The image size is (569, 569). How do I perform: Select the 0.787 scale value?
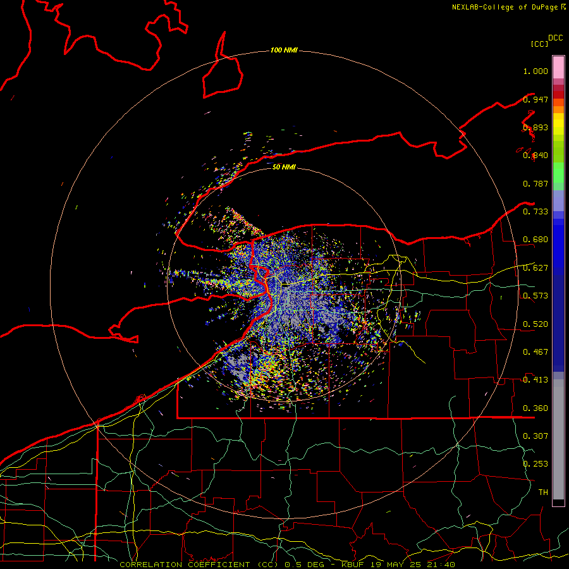535,183
